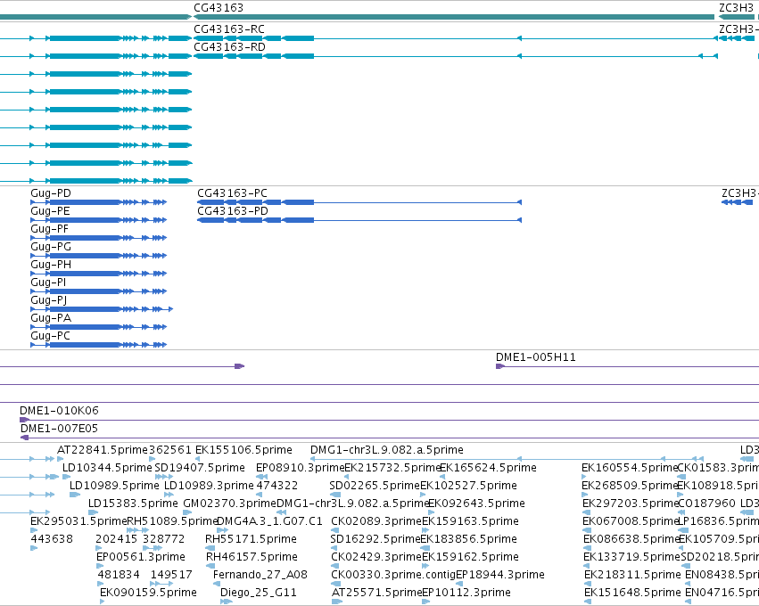The width and height of the screenshot is (759, 606).
Task: Click the RH46157.5prime EST label
Action: click(x=252, y=557)
